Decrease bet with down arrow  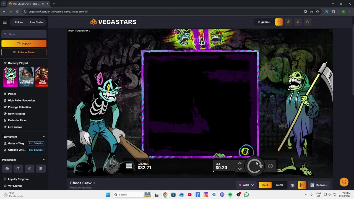coord(240,169)
